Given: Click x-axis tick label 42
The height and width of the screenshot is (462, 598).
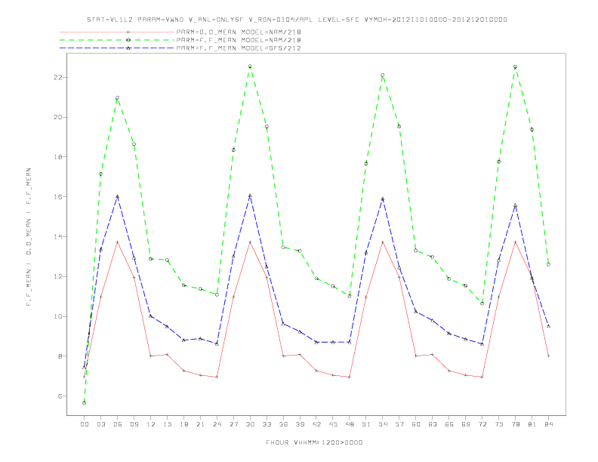Looking at the screenshot, I should (x=316, y=424).
